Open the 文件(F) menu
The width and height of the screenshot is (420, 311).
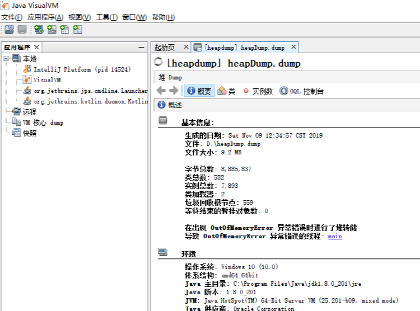click(x=12, y=17)
